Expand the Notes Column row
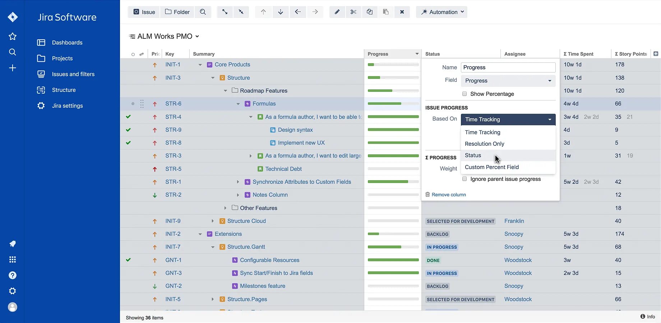Screen dimensions: 661x323 238,195
